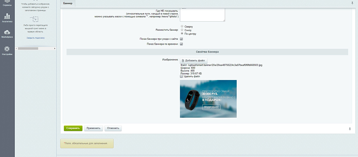Open the Аналитика sidebar section

7,17
